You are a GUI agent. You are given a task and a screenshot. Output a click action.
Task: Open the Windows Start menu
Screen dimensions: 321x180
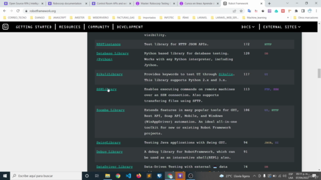point(5,175)
